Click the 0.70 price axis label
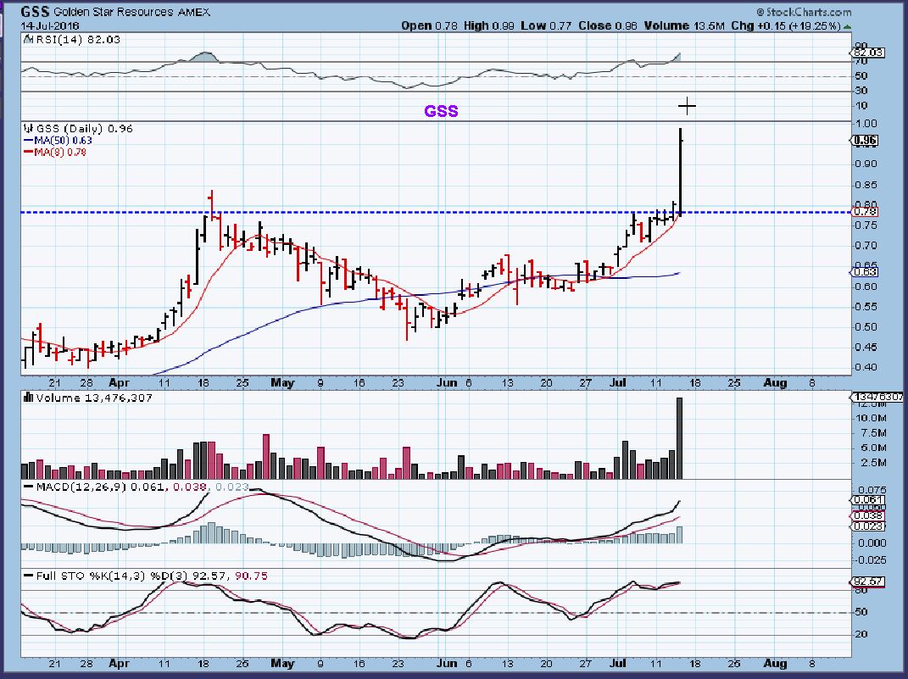This screenshot has height=679, width=908. tap(866, 246)
